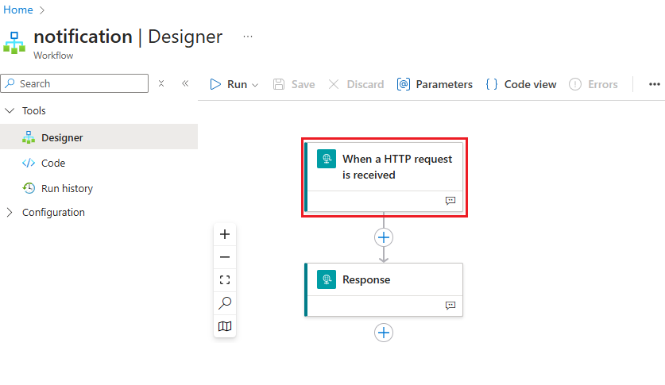The image size is (665, 385).
Task: Click the sidebar Search input field
Action: pyautogui.click(x=79, y=83)
